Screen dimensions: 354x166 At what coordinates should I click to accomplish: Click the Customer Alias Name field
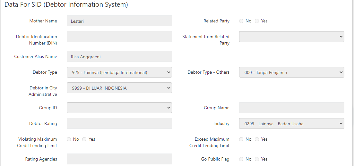click(x=119, y=57)
